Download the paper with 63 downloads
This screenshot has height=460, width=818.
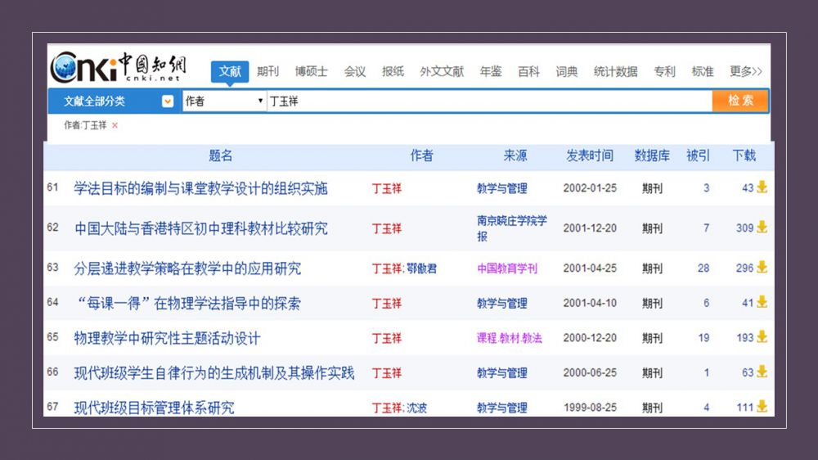coord(762,372)
